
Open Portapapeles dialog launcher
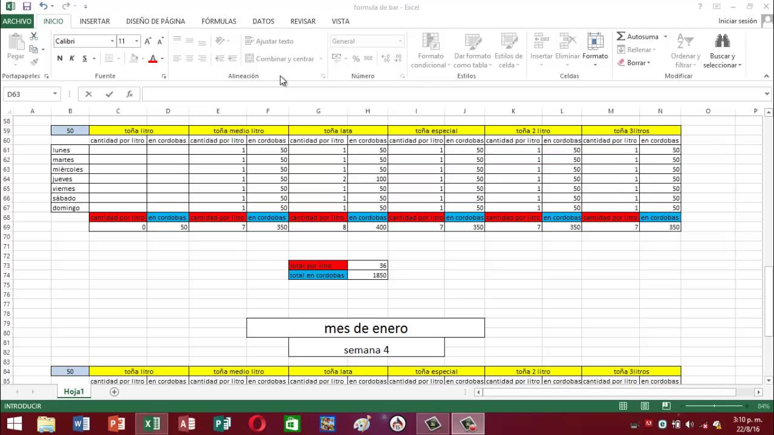[x=47, y=77]
